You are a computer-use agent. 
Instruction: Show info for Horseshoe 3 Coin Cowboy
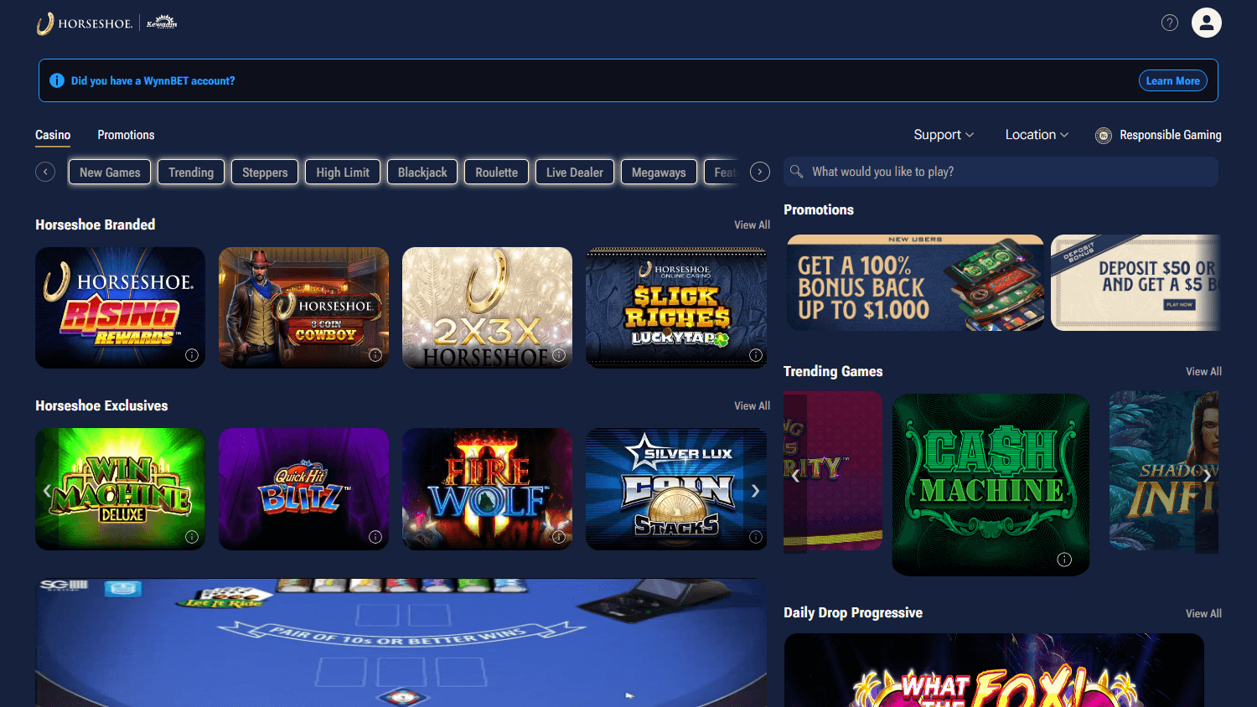[375, 355]
